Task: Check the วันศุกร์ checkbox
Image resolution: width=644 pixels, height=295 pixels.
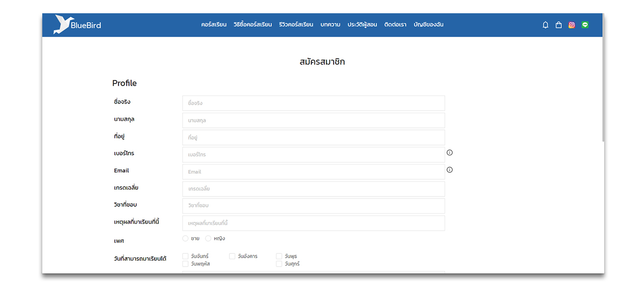Action: pyautogui.click(x=279, y=264)
